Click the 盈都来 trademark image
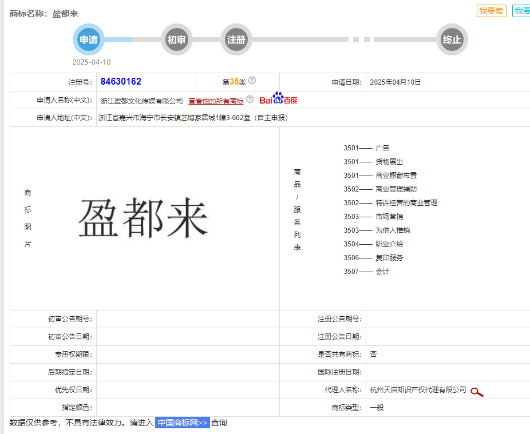The height and width of the screenshot is (434, 530). (x=143, y=218)
